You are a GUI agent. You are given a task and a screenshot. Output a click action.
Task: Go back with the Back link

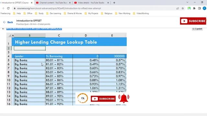pyautogui.click(x=8, y=22)
